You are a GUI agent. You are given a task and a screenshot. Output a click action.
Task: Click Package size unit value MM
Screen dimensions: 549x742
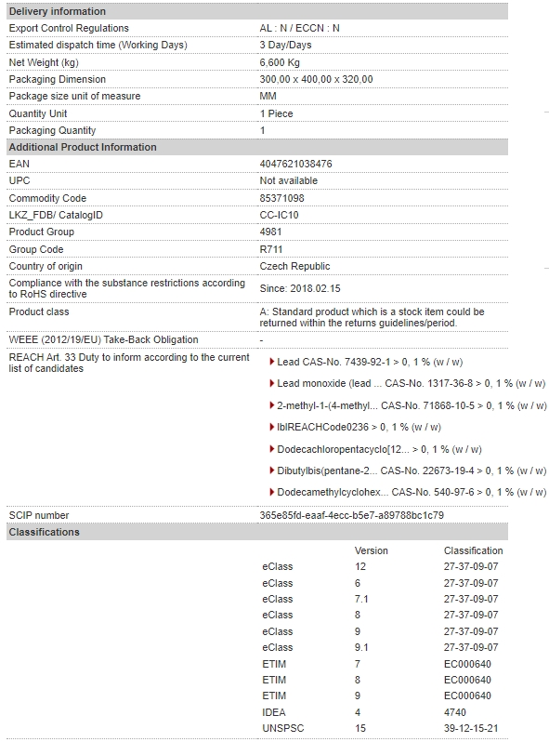(268, 96)
